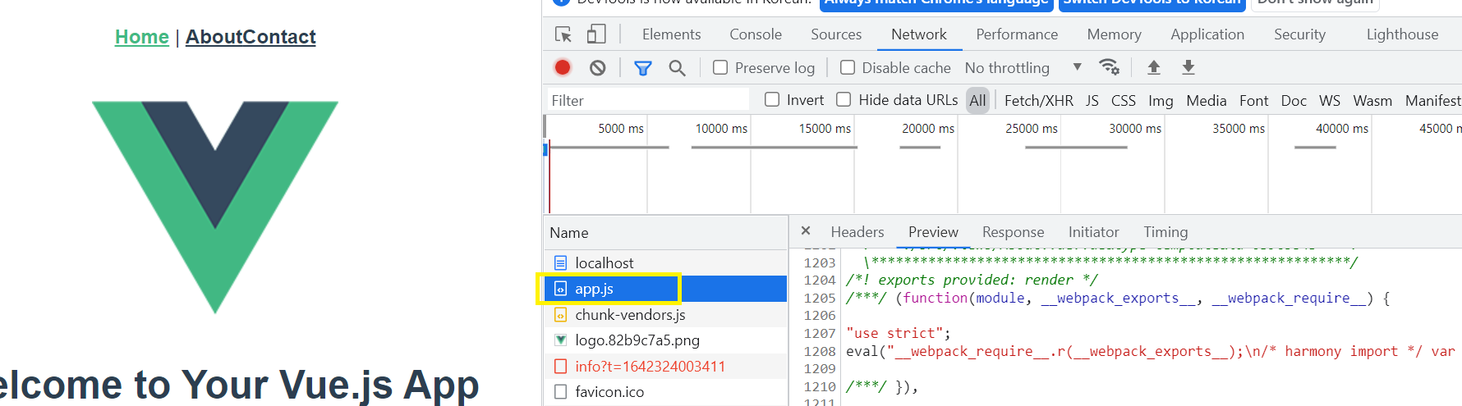
Task: Stop recording network log with red button
Action: coord(563,67)
